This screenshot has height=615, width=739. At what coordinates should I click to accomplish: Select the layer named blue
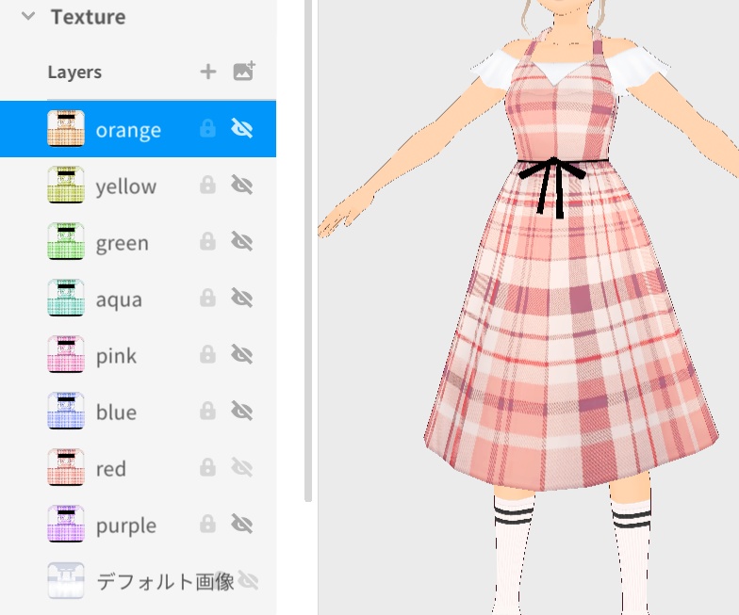click(116, 413)
